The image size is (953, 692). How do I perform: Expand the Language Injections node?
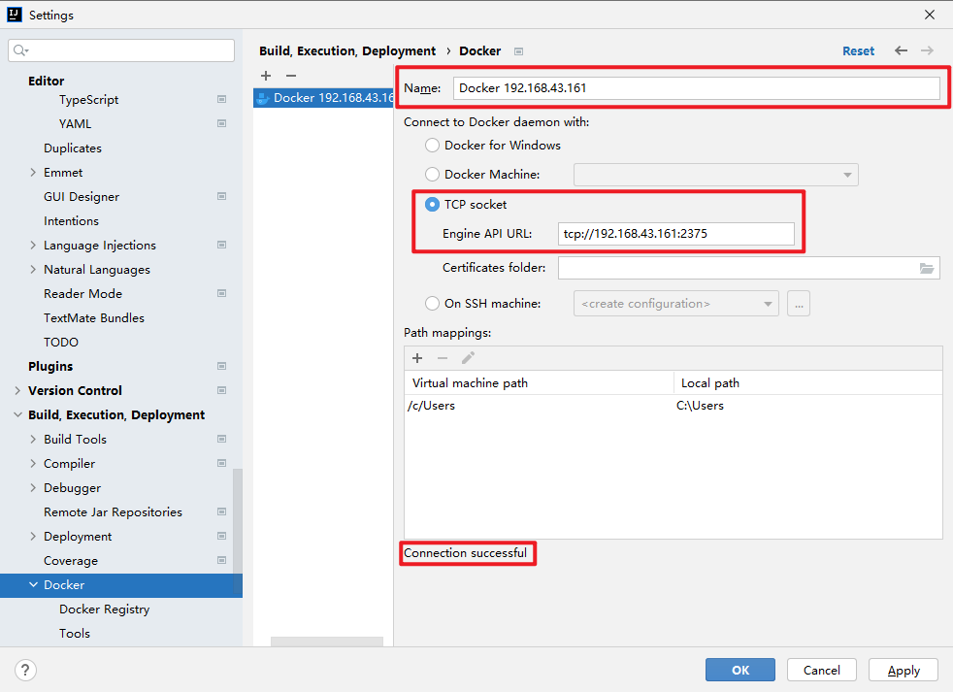pyautogui.click(x=33, y=245)
